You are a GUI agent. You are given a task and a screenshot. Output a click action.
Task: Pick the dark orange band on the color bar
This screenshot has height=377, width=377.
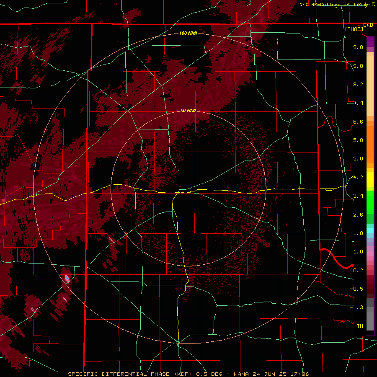tap(370, 145)
